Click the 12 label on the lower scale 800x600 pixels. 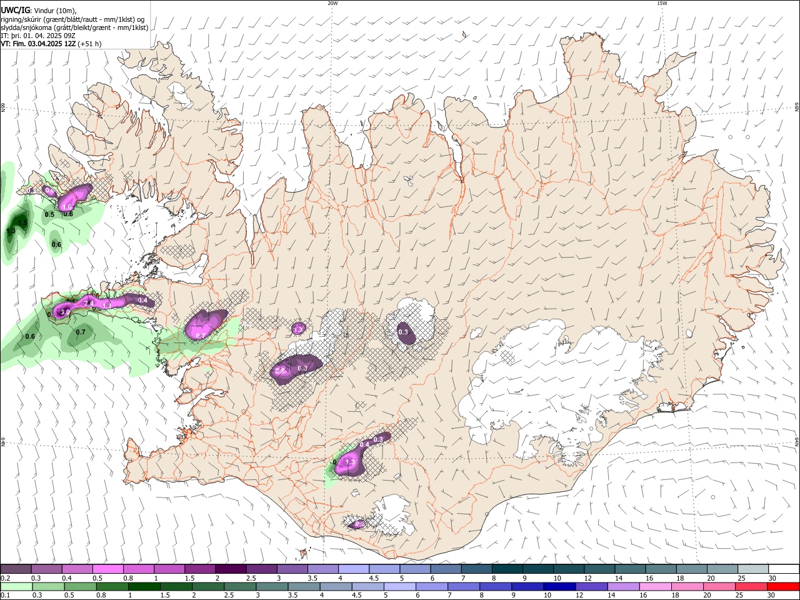pyautogui.click(x=579, y=596)
